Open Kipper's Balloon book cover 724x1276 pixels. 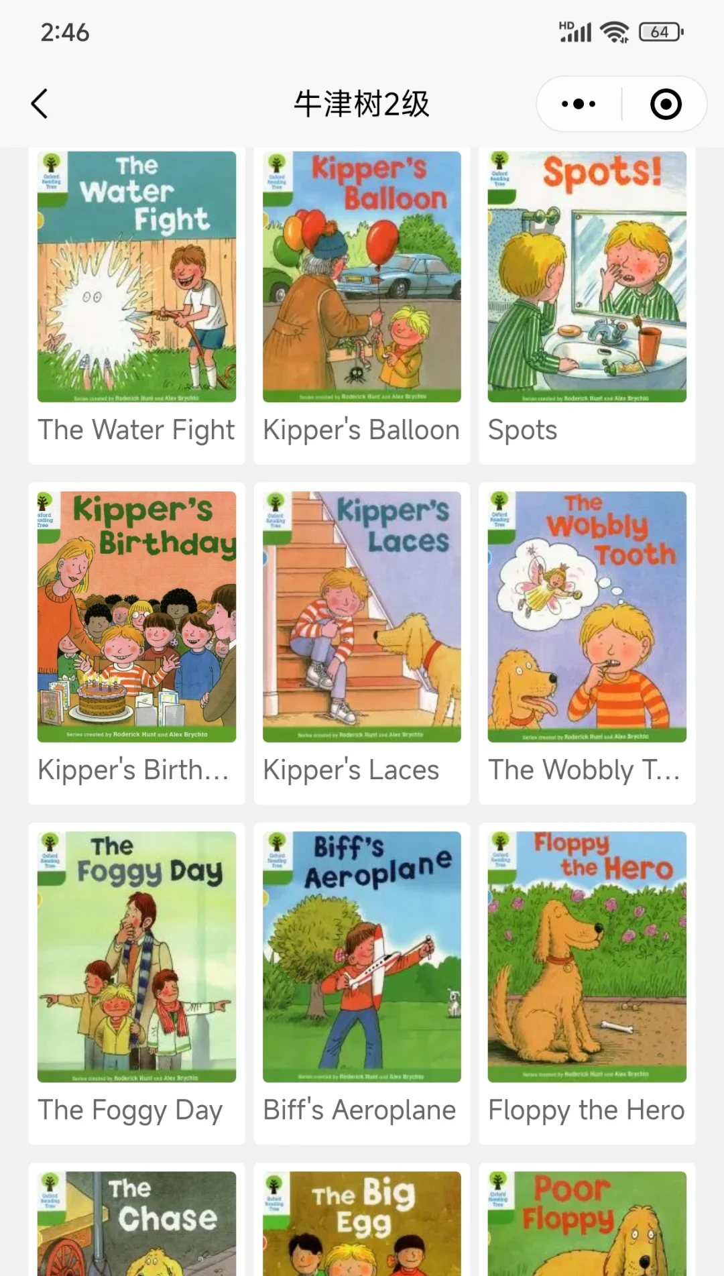(362, 276)
